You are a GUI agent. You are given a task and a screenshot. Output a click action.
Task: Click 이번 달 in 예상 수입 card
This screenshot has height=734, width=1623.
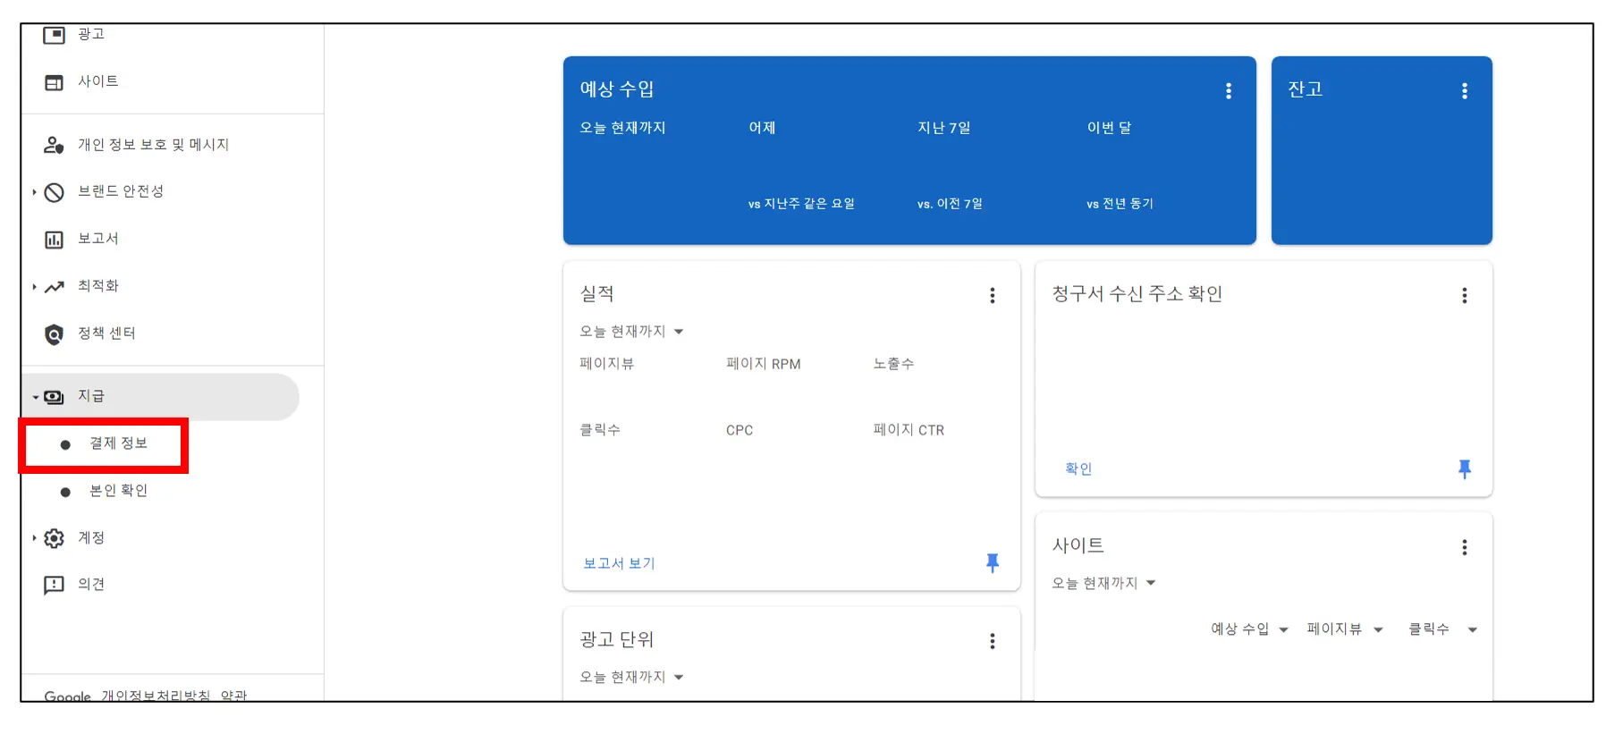click(x=1109, y=128)
